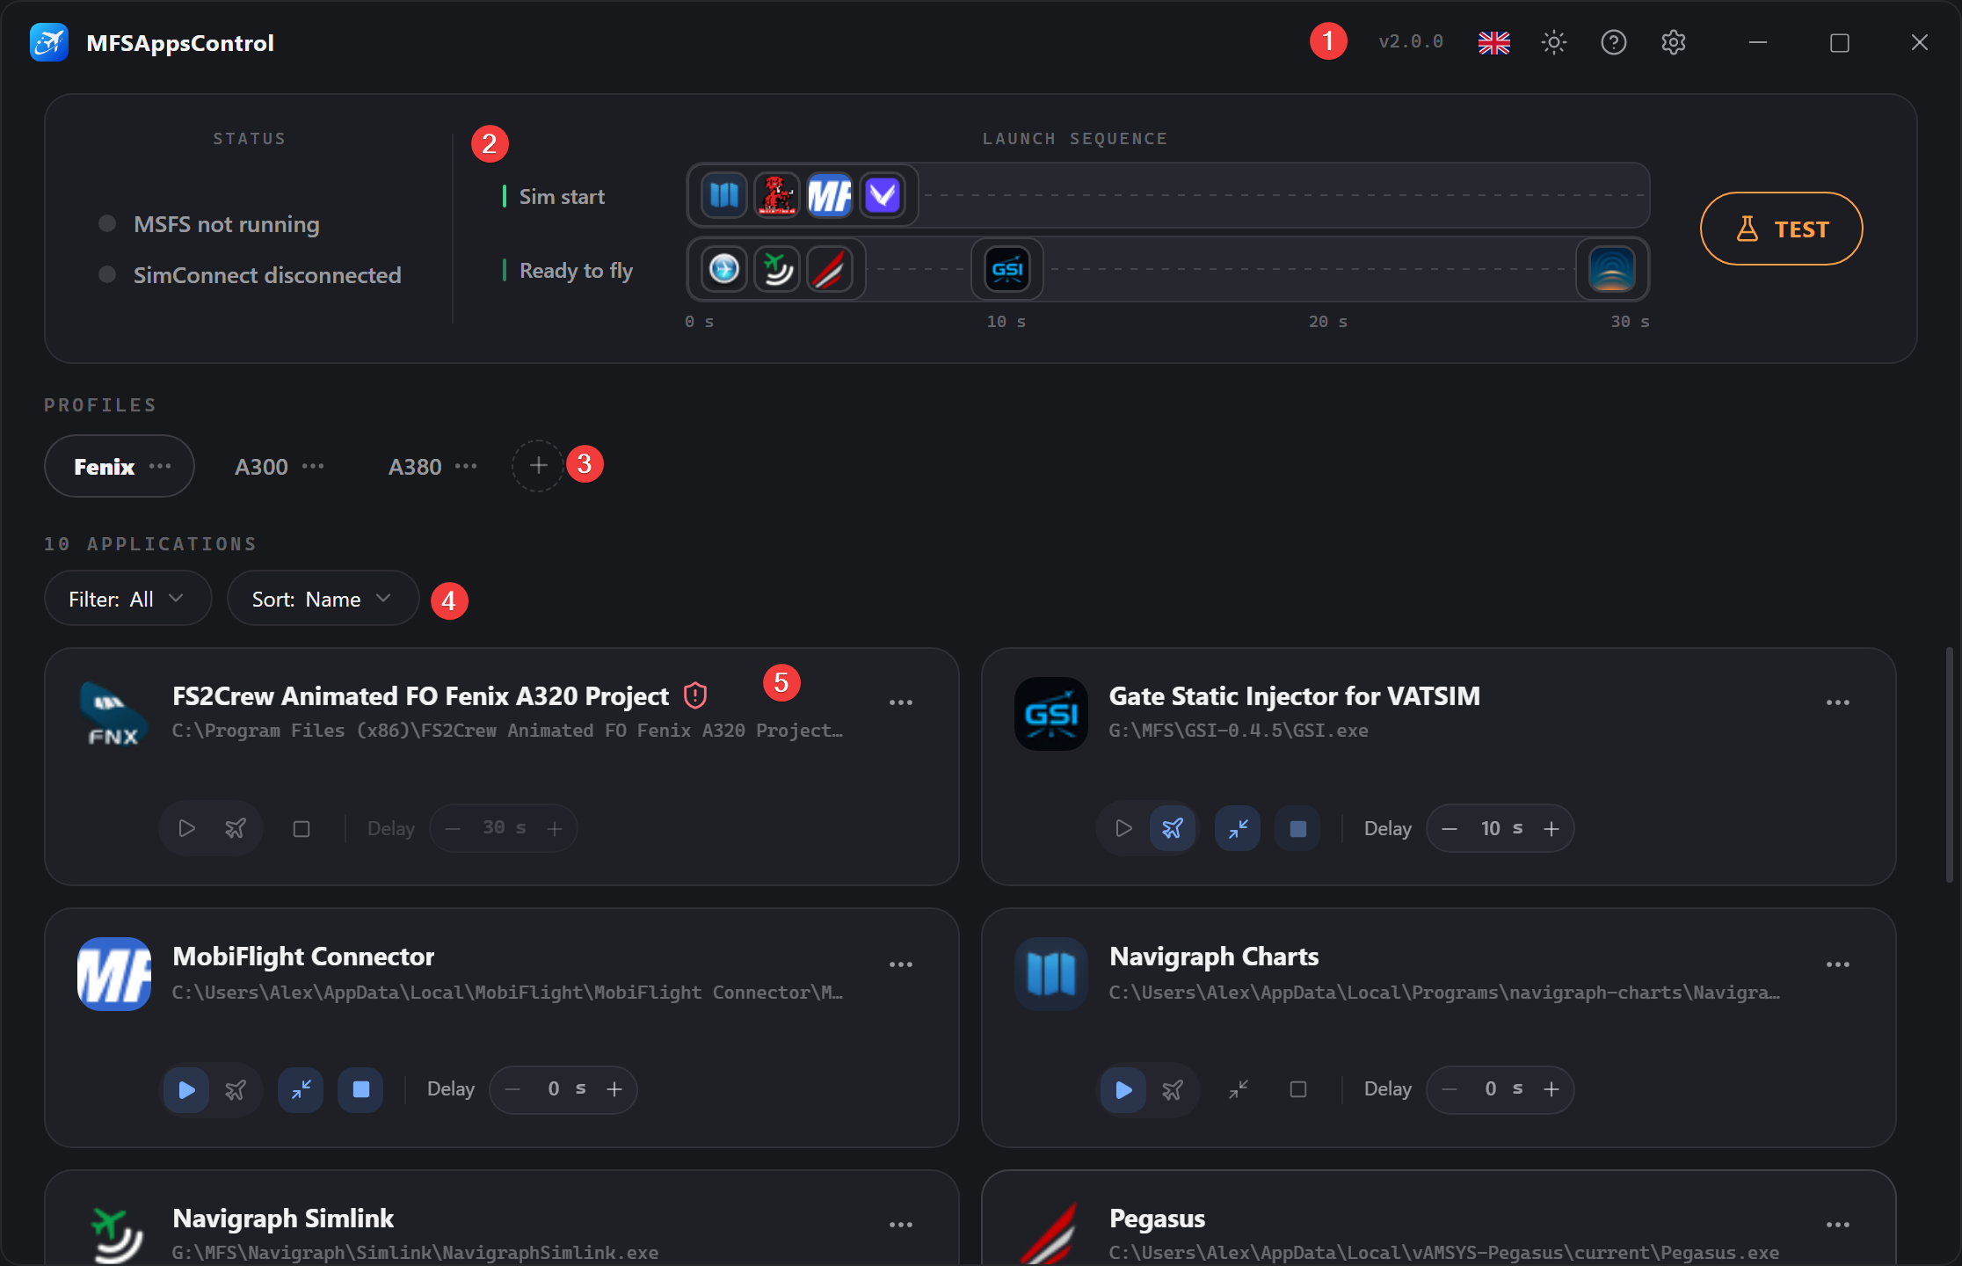Toggle close-on-exit for Navigraph Charts
Screen dimensions: 1962x1266
point(1297,1090)
